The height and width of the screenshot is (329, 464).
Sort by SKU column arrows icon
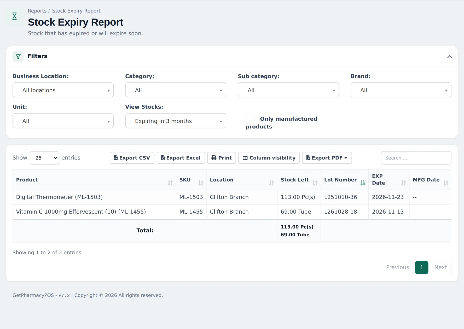[x=201, y=183]
